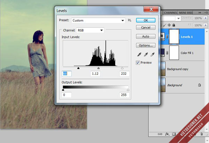The width and height of the screenshot is (209, 143).
Task: Click the Levels 1 adjustment histogram icon
Action: [x=162, y=36]
